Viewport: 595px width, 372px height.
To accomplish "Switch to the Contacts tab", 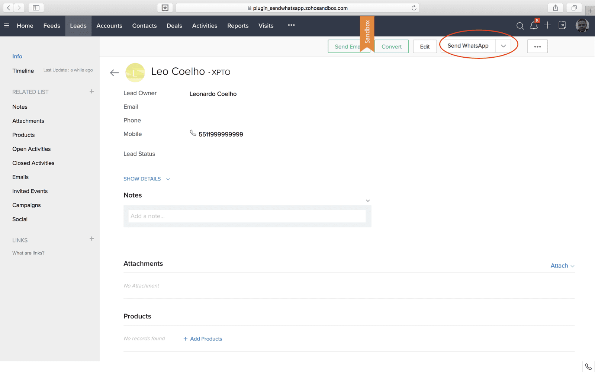I will coord(144,26).
